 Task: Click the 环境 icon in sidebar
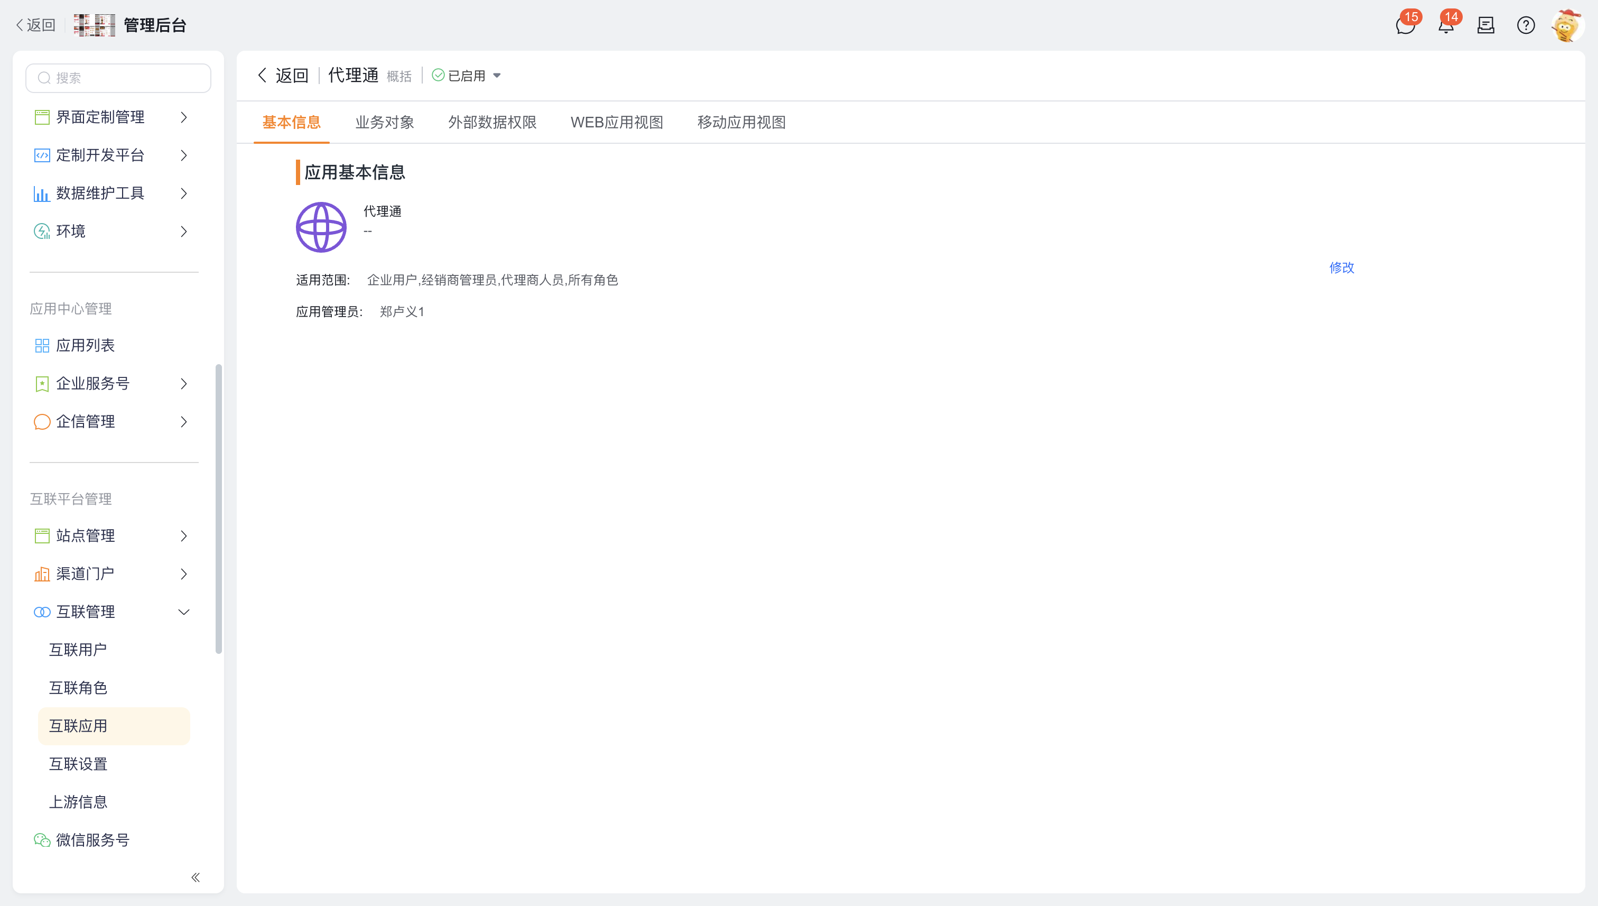click(42, 232)
